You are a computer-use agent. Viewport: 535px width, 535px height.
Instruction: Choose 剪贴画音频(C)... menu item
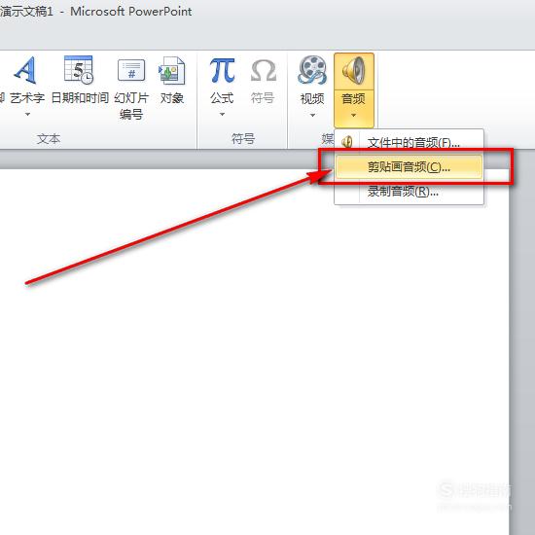pyautogui.click(x=409, y=167)
